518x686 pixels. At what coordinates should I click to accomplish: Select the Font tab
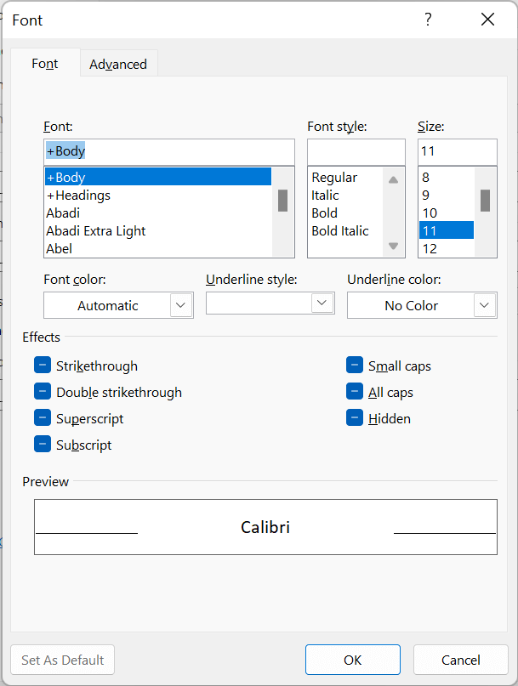pyautogui.click(x=45, y=64)
